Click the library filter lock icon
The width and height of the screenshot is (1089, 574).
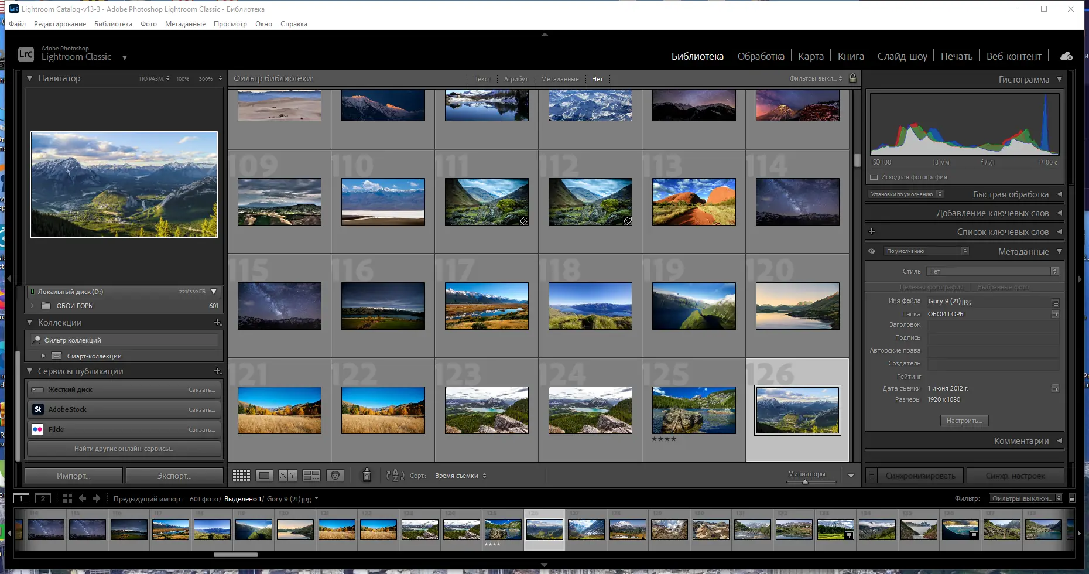click(x=852, y=78)
